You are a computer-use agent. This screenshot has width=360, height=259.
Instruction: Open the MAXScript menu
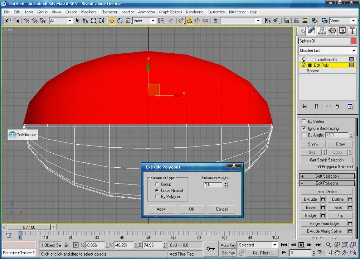click(237, 12)
